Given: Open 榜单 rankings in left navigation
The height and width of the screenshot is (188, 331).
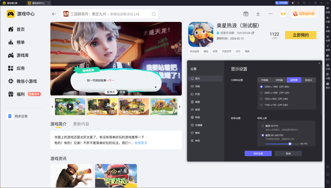Looking at the screenshot, I should pos(17,42).
